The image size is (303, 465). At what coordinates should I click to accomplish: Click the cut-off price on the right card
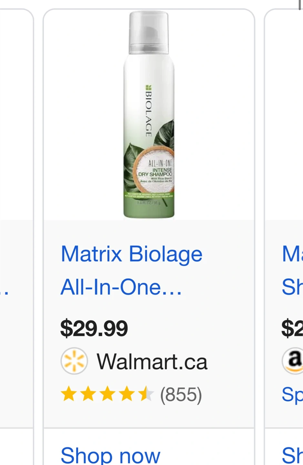pyautogui.click(x=292, y=328)
